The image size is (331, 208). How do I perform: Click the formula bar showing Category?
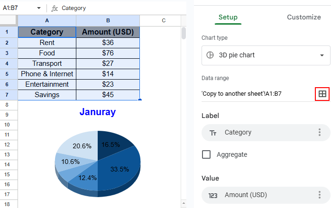pyautogui.click(x=119, y=8)
